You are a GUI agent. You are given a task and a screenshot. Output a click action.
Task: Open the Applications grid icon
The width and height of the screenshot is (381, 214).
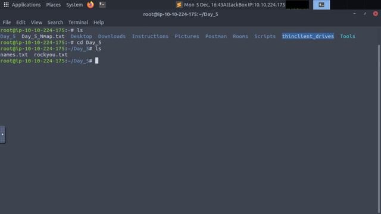6,5
